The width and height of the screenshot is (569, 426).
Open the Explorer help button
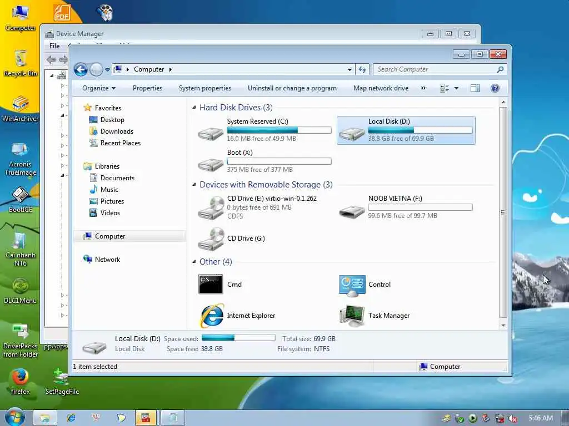495,88
